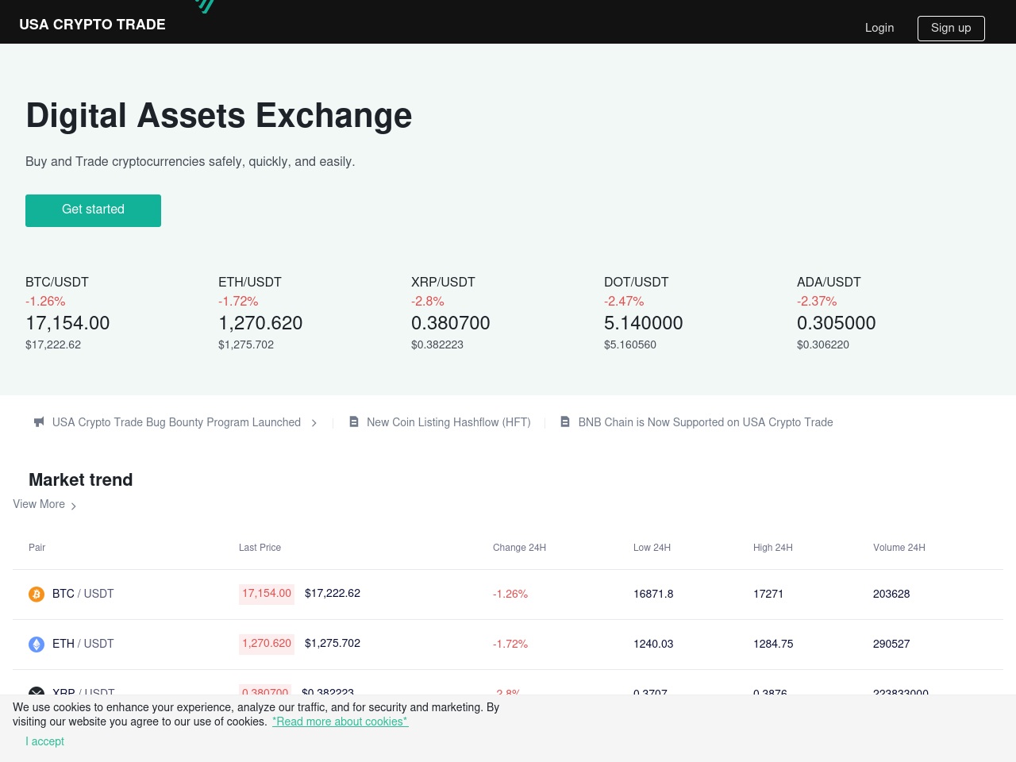Viewport: 1016px width, 762px height.
Task: Click ETH 24H volume 290527
Action: 891,644
